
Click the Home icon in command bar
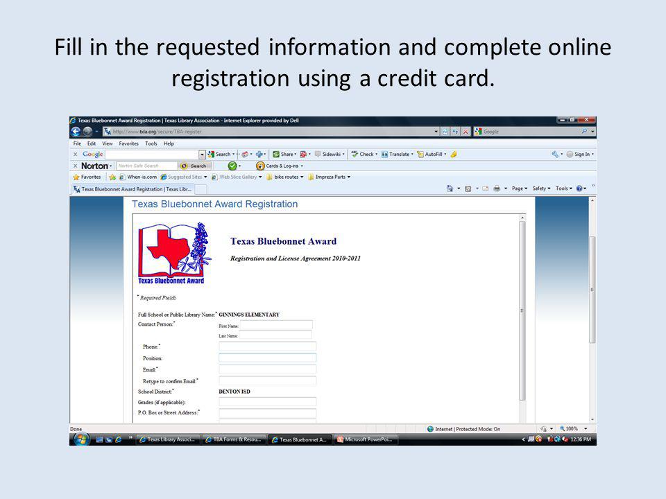(x=450, y=189)
